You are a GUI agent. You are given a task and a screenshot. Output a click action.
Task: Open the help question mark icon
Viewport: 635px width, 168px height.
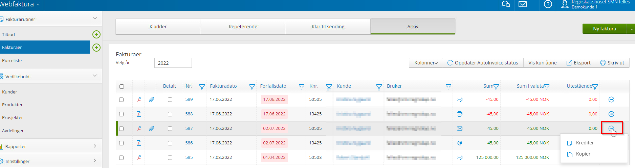pos(548,4)
